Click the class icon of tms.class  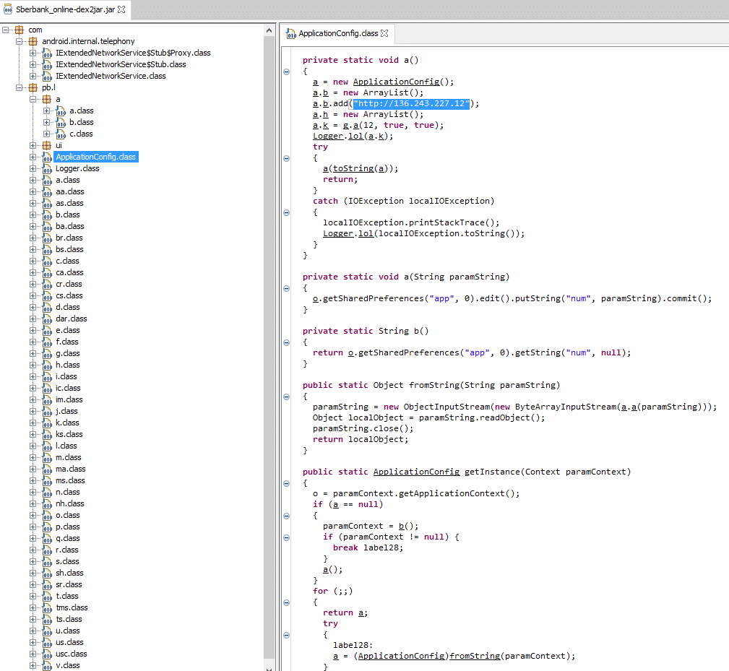tap(46, 608)
